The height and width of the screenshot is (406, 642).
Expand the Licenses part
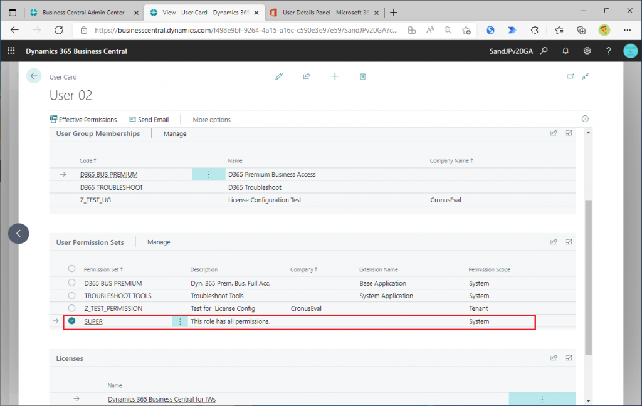569,358
